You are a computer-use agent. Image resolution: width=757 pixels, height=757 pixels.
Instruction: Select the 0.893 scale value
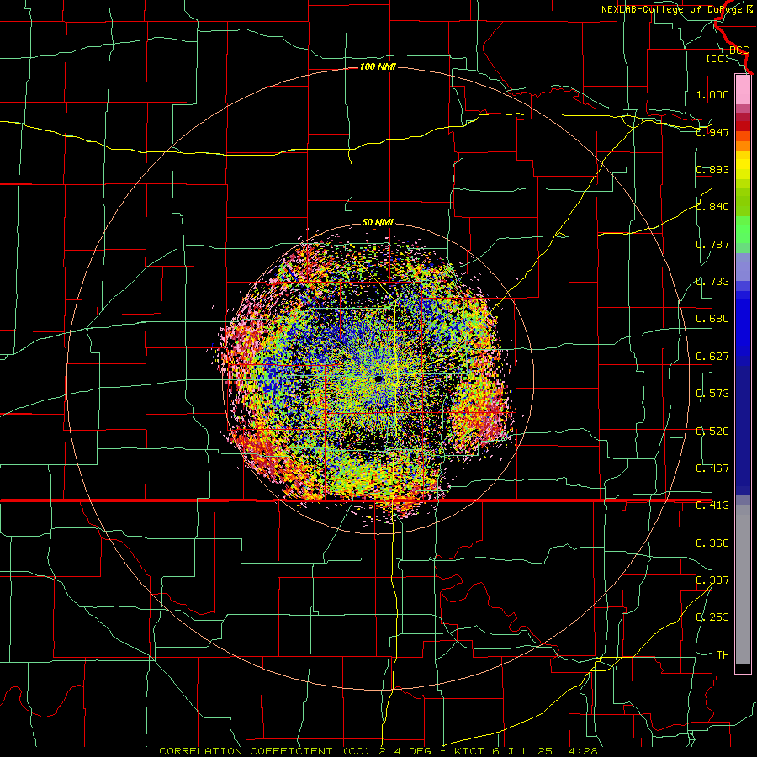click(x=712, y=169)
